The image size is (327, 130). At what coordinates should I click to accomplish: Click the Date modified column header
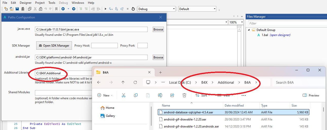click(234, 106)
